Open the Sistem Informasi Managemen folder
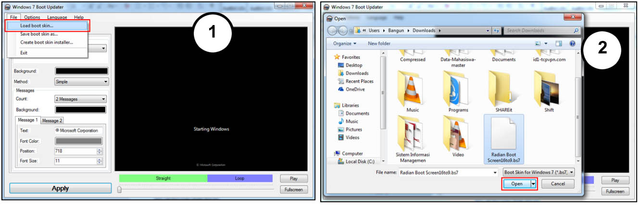The image size is (640, 205). [413, 139]
